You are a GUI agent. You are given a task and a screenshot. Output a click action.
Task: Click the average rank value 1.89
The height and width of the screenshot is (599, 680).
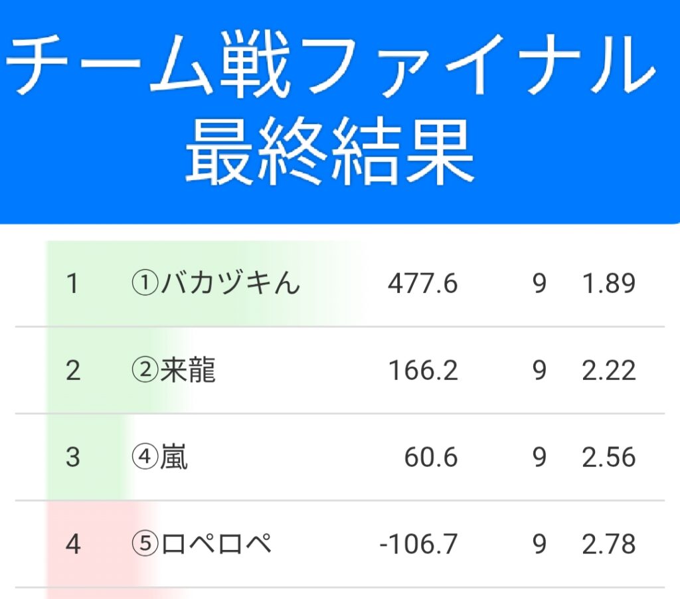(609, 284)
